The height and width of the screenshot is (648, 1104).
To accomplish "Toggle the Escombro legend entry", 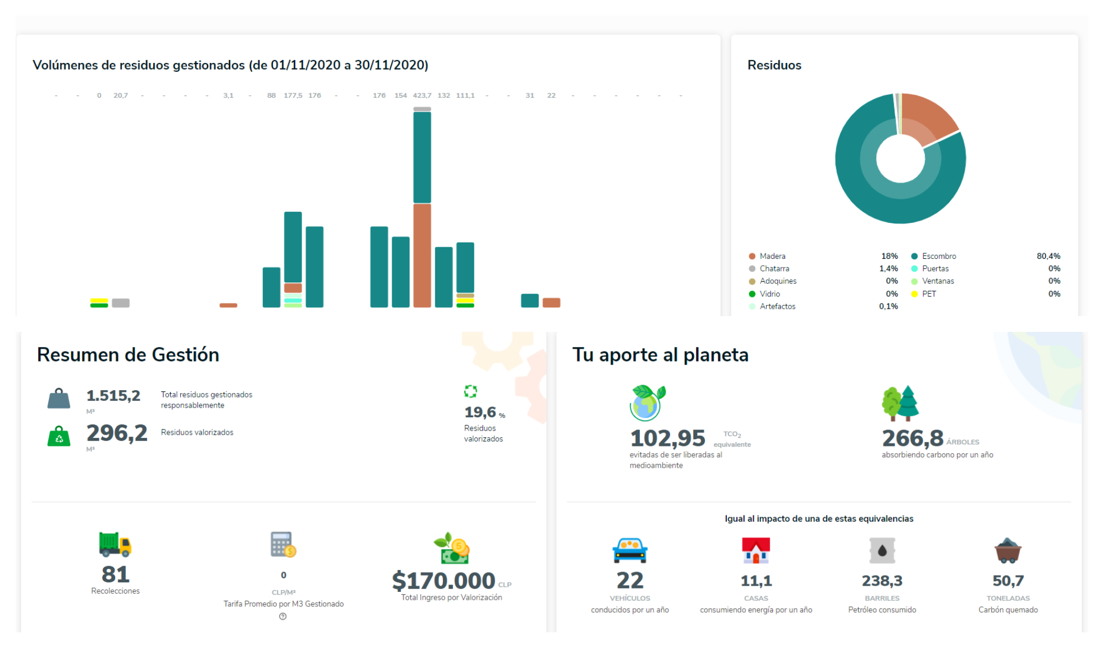I will [938, 256].
